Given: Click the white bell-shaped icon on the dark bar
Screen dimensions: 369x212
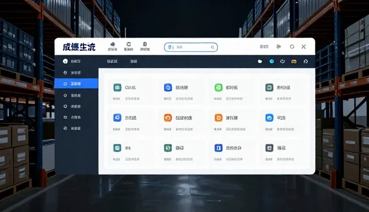Looking at the screenshot, I should tap(306, 61).
